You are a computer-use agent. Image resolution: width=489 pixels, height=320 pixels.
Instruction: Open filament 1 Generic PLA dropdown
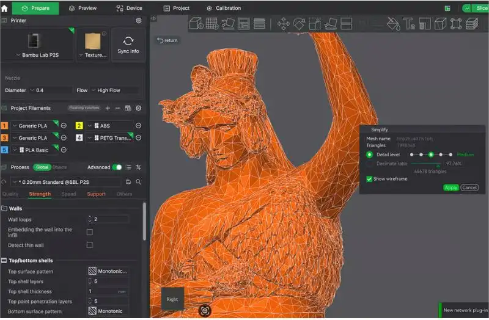click(34, 126)
